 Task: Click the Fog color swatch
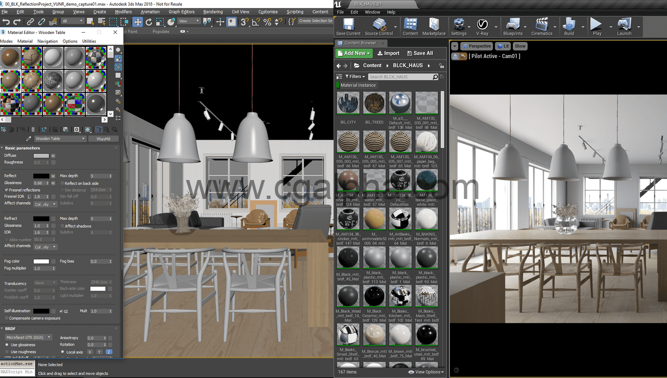43,261
